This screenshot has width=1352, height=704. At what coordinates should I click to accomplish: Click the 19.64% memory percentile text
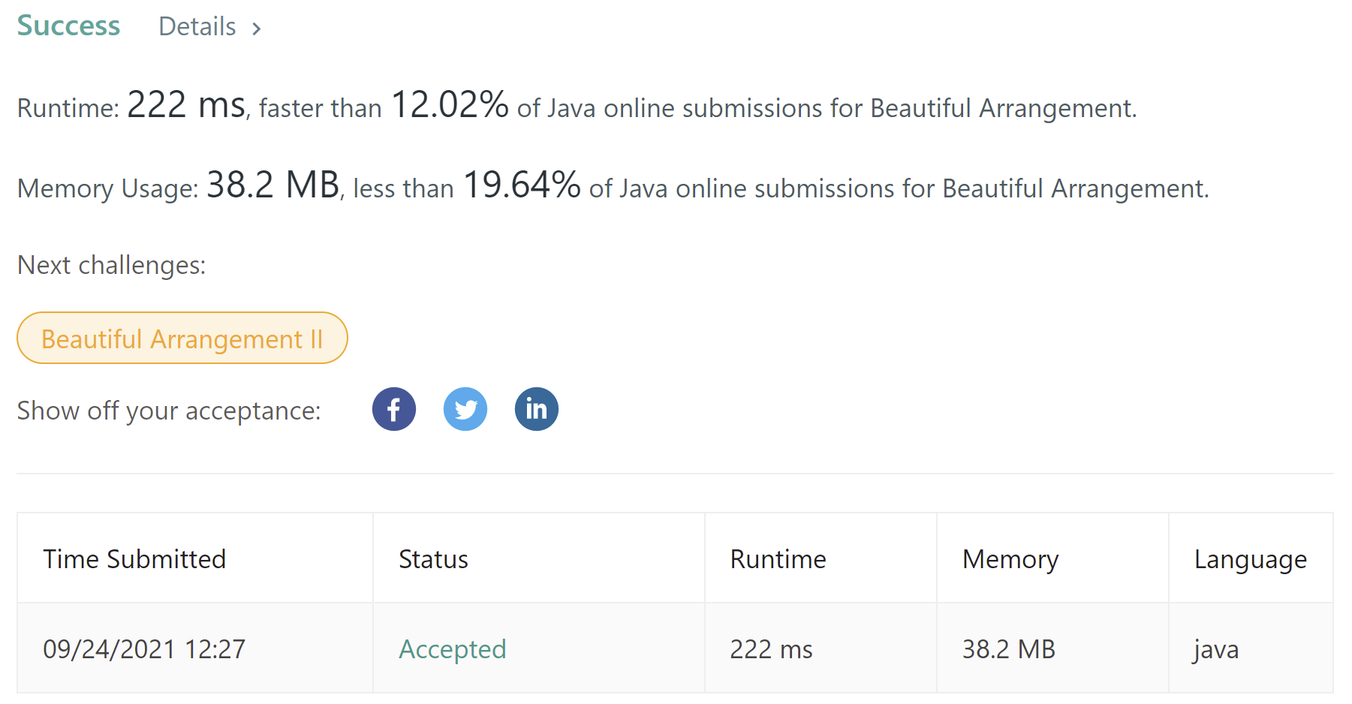(x=522, y=185)
